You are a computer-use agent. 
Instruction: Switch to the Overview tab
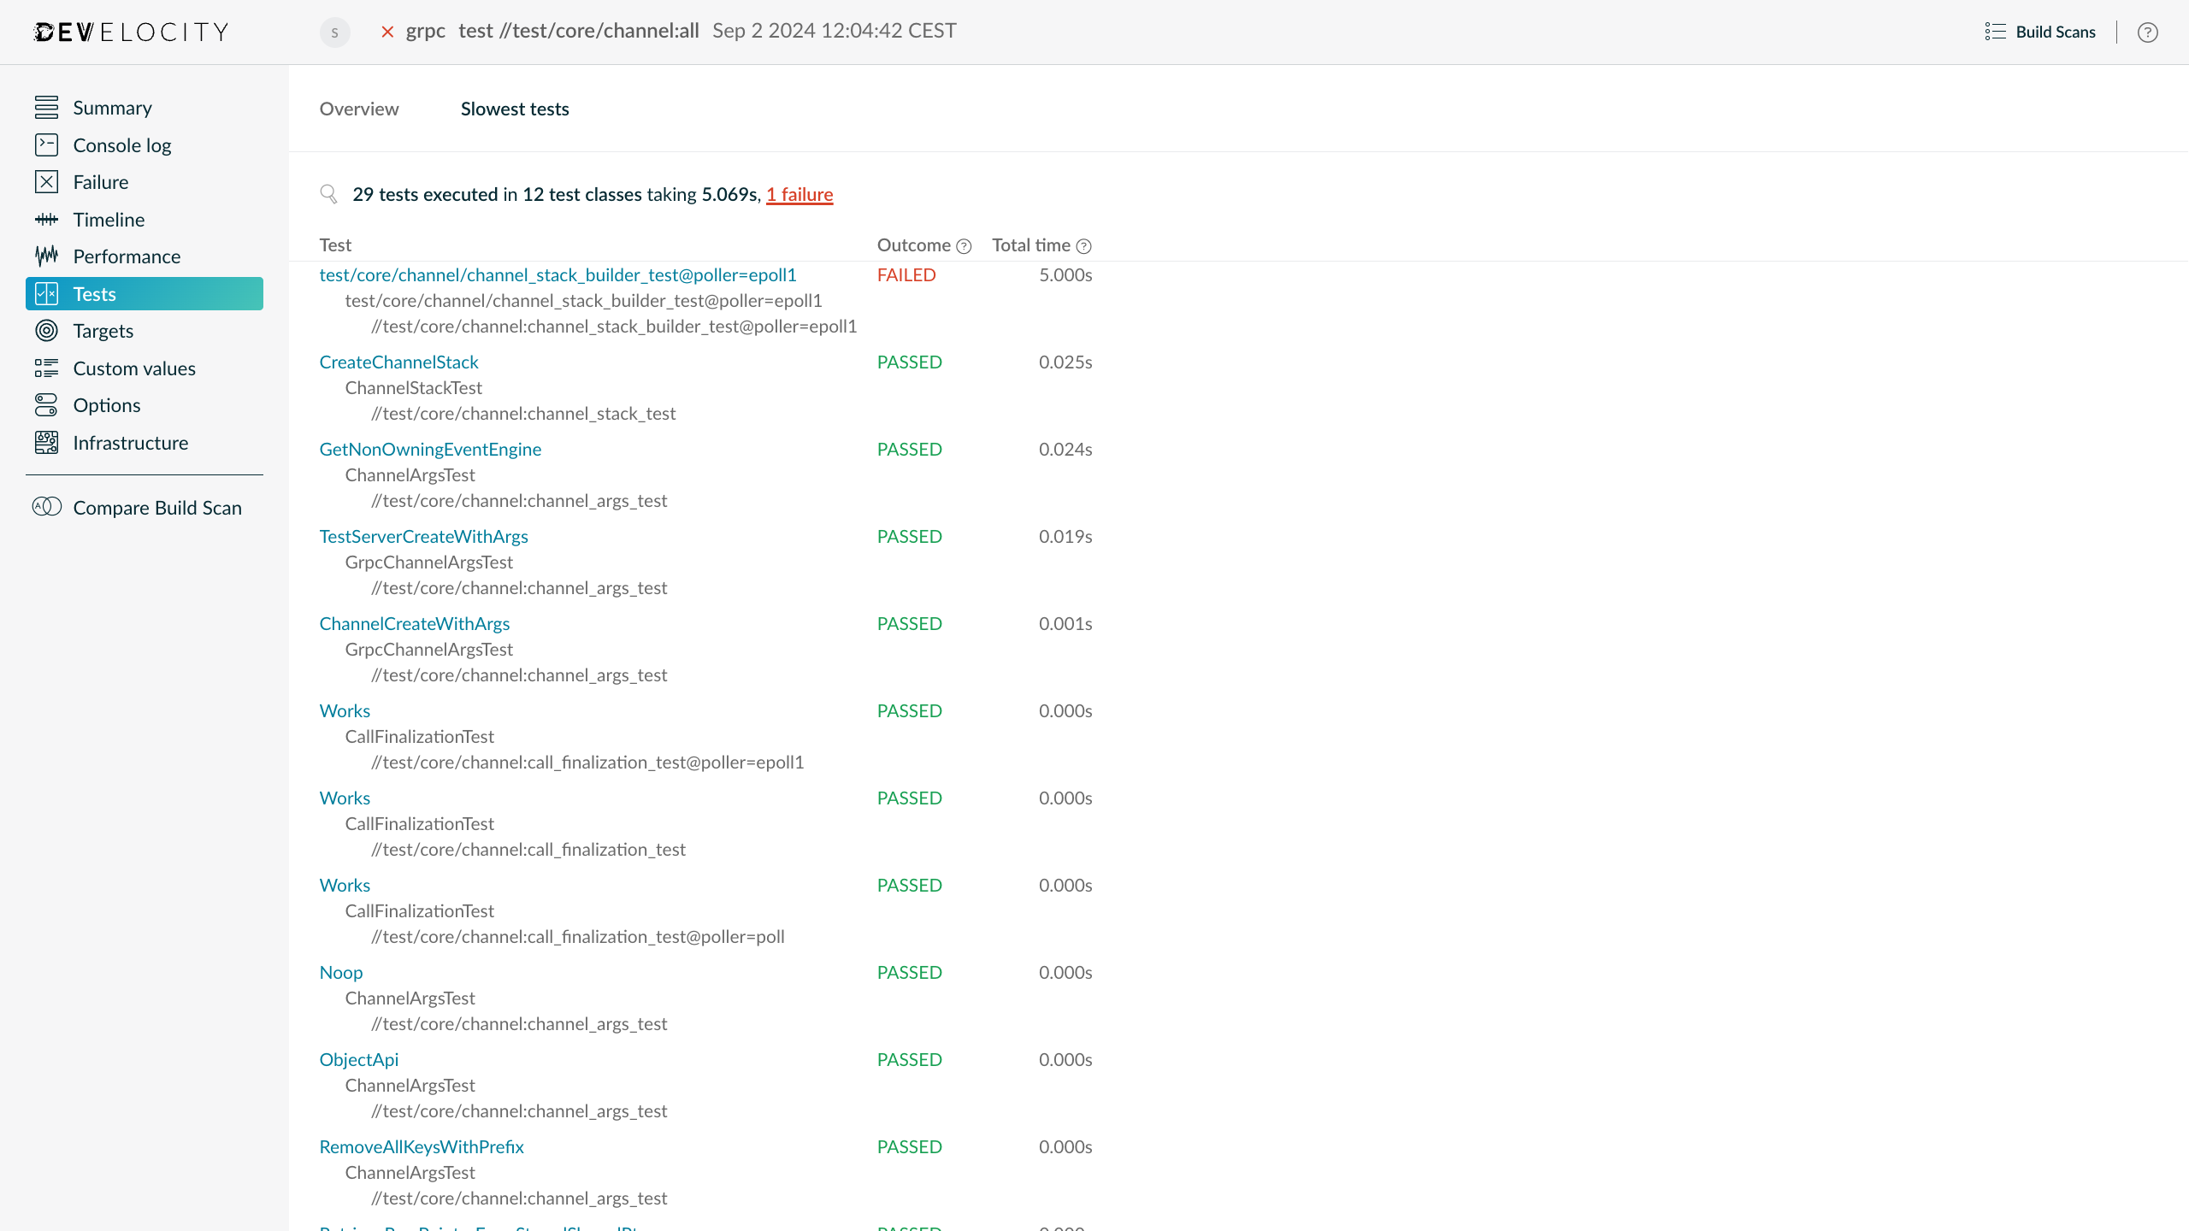click(359, 109)
